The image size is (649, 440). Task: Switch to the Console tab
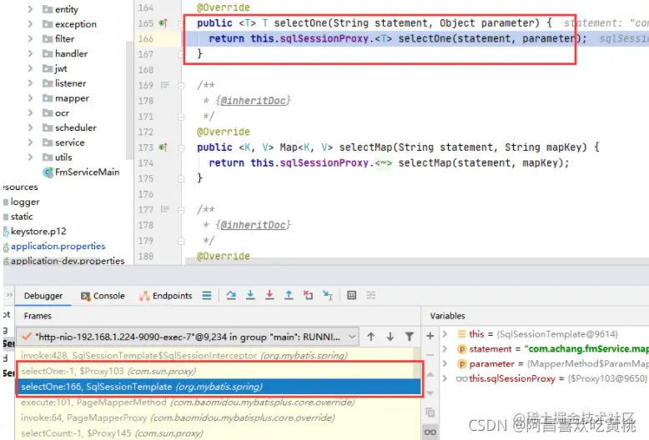(x=103, y=296)
